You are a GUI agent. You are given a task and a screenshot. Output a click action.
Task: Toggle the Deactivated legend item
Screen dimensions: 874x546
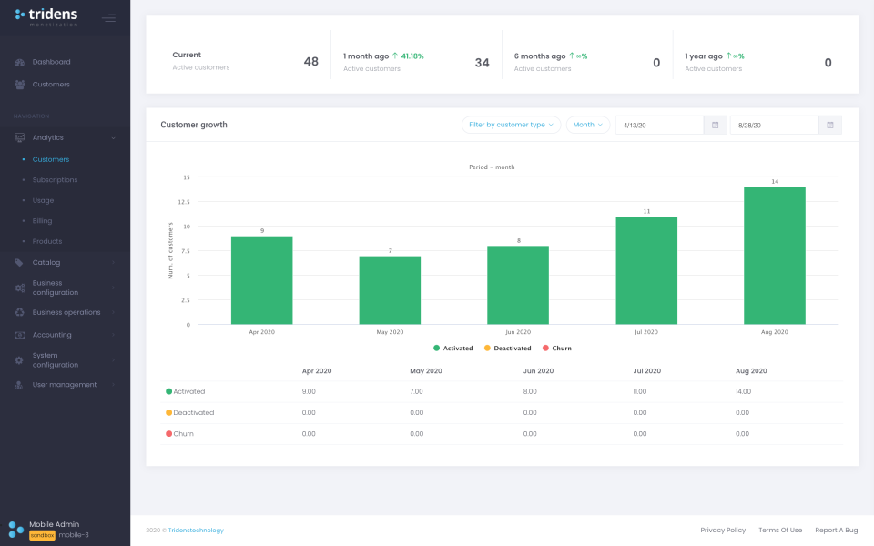[508, 348]
